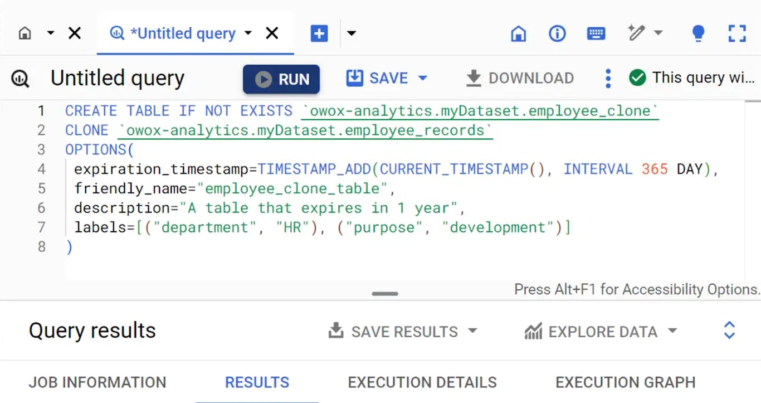Expand the new tab options dropdown arrow
761x403 pixels.
pyautogui.click(x=352, y=33)
